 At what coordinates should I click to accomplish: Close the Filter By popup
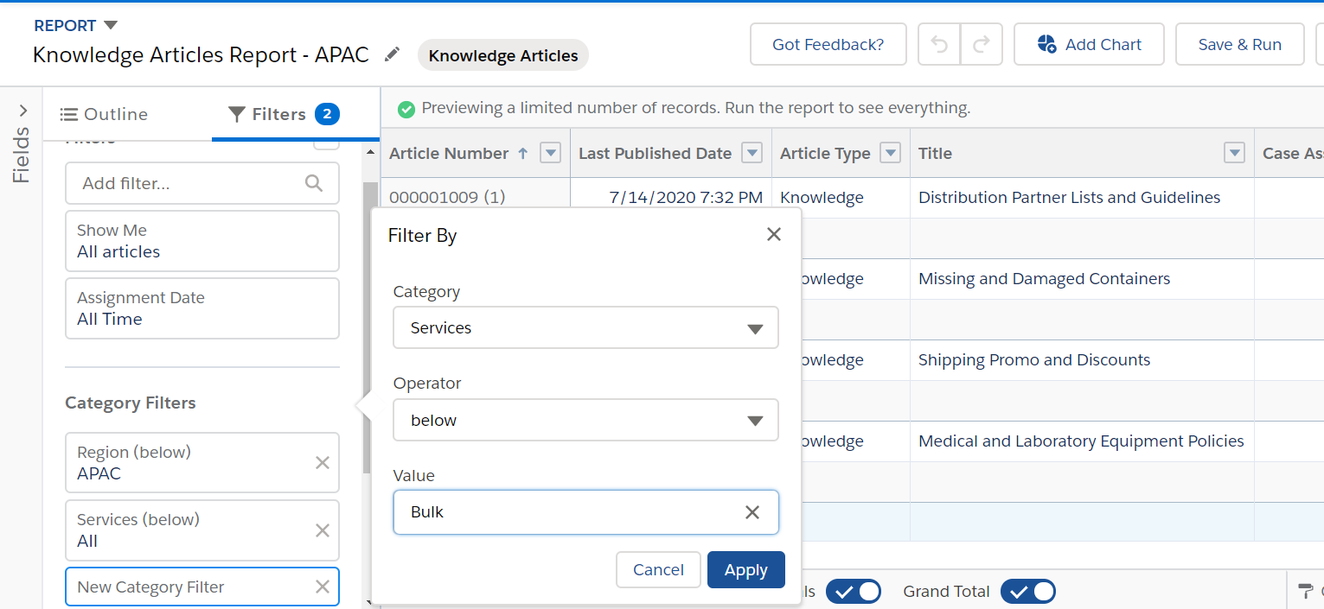(x=774, y=235)
